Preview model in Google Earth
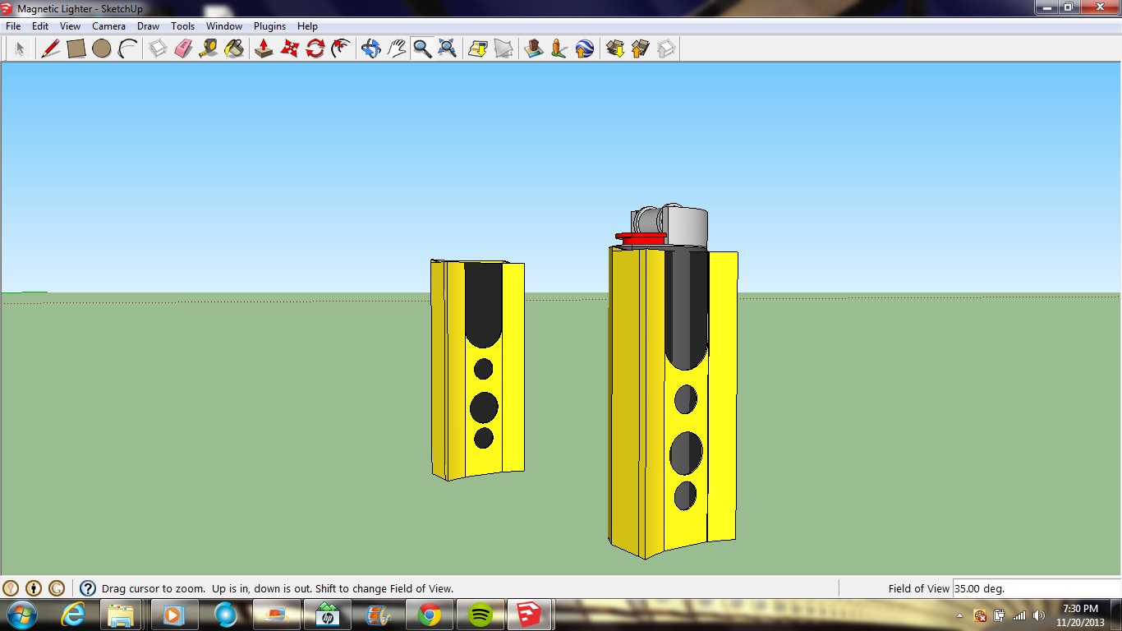Screen dimensions: 1122x631 (x=585, y=48)
